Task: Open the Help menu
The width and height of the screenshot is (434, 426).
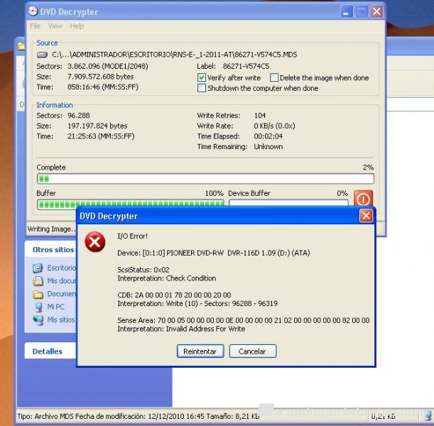Action: pos(77,26)
